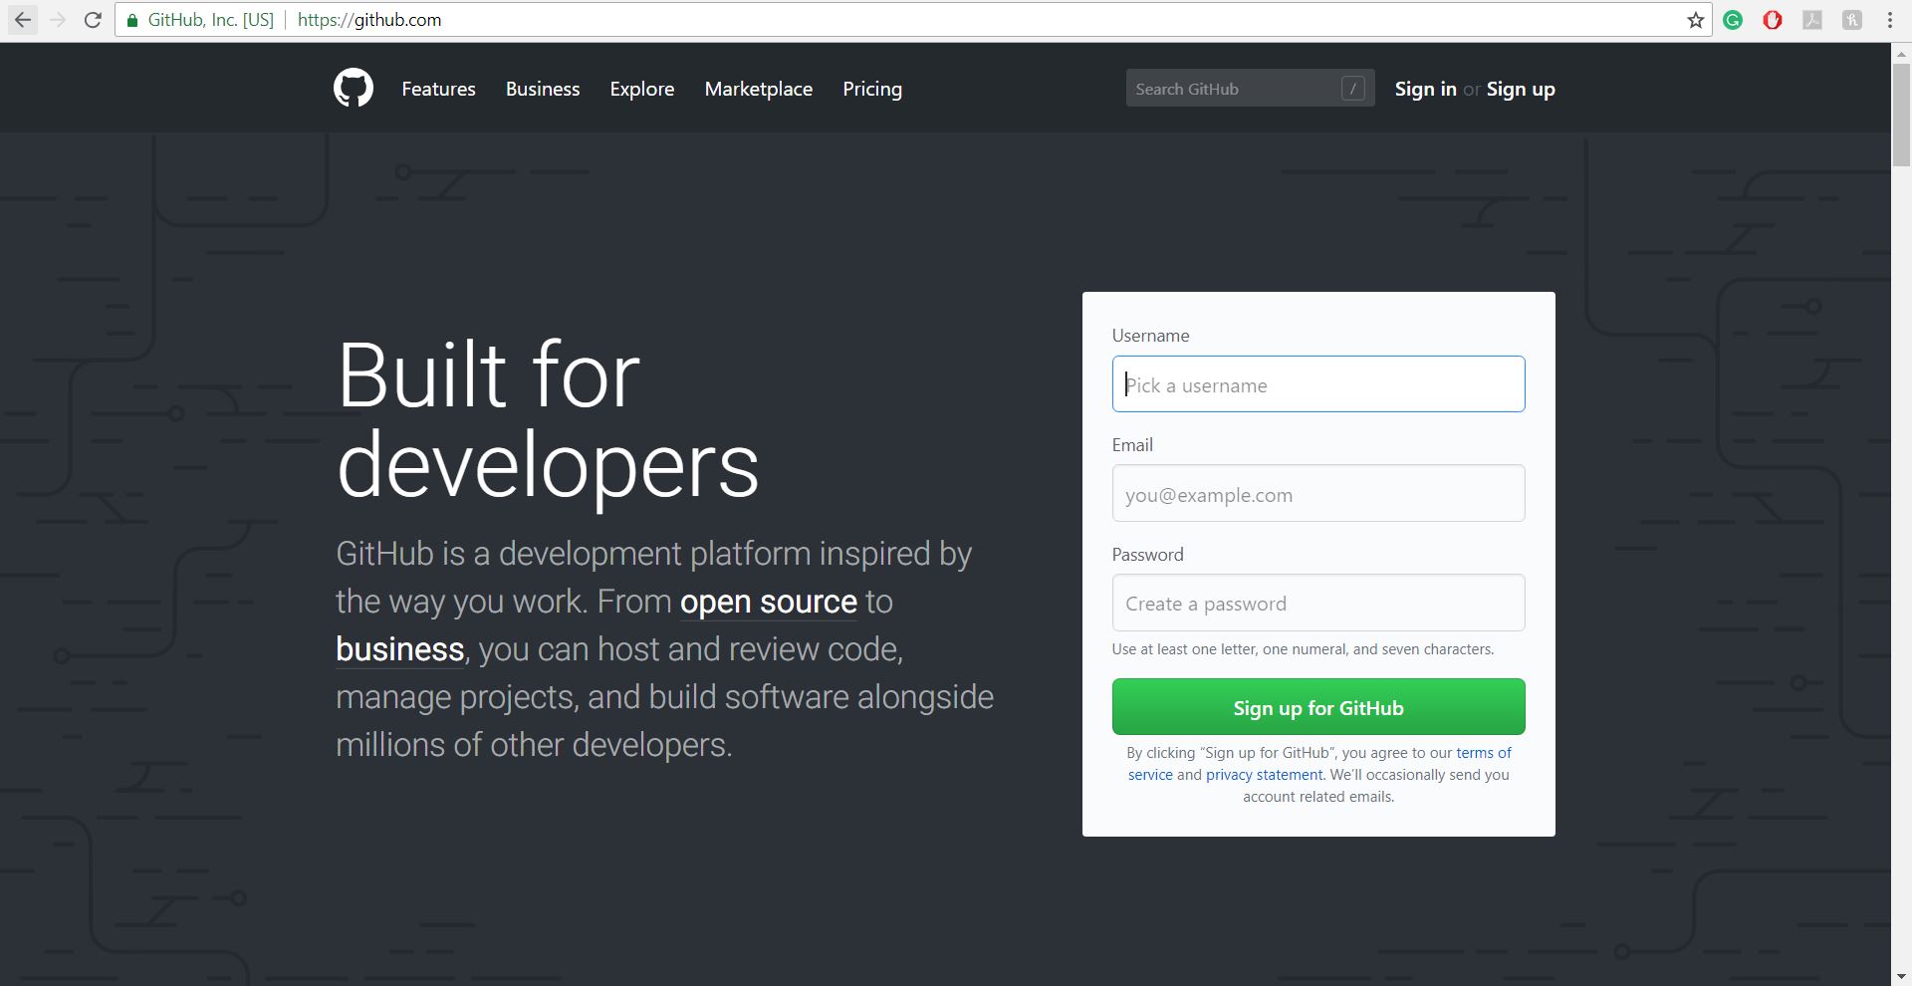Go back with the browser back arrow
The height and width of the screenshot is (986, 1912).
(x=23, y=20)
